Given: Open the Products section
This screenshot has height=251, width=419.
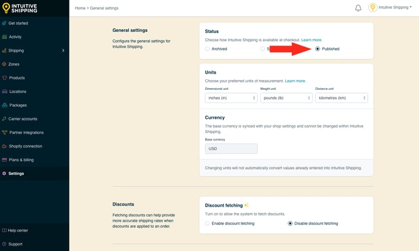Looking at the screenshot, I should click(17, 78).
